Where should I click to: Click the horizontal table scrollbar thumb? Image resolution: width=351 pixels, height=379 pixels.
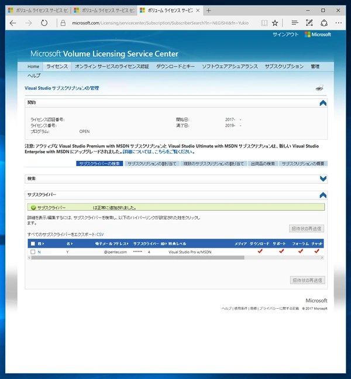138,258
